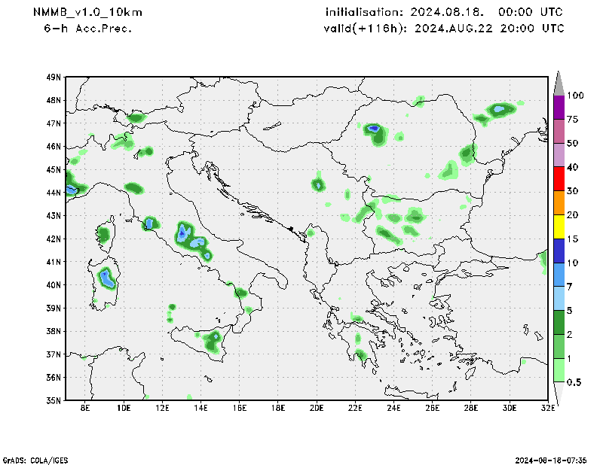The image size is (603, 465).
Task: Click the precipitation cell over Sardinia
Action: [x=106, y=278]
